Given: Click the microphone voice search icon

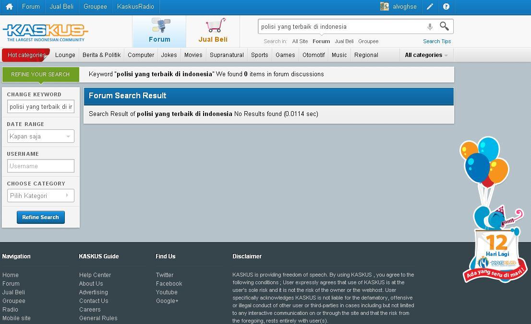Looking at the screenshot, I should pyautogui.click(x=430, y=26).
